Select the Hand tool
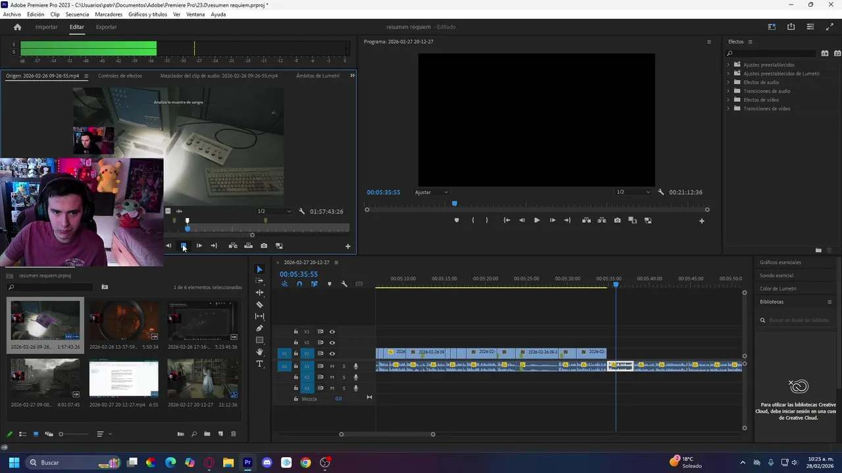This screenshot has width=842, height=473. coord(259,351)
